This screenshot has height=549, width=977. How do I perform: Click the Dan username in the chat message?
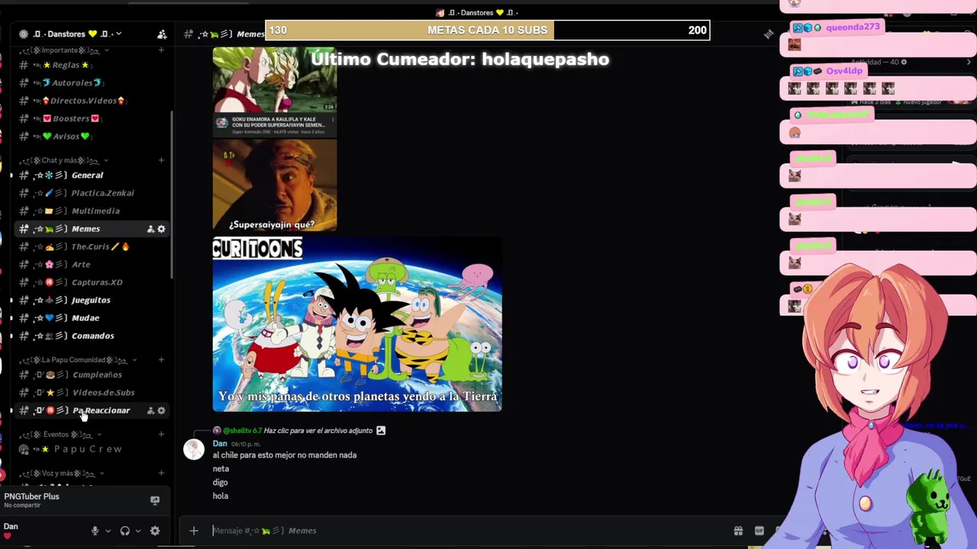(220, 443)
